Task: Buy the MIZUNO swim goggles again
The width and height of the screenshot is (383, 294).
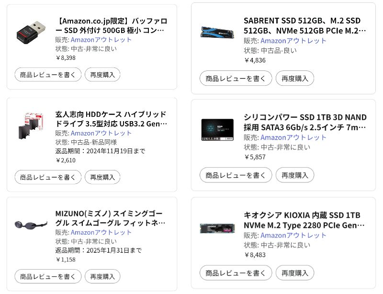Action: pyautogui.click(x=102, y=276)
